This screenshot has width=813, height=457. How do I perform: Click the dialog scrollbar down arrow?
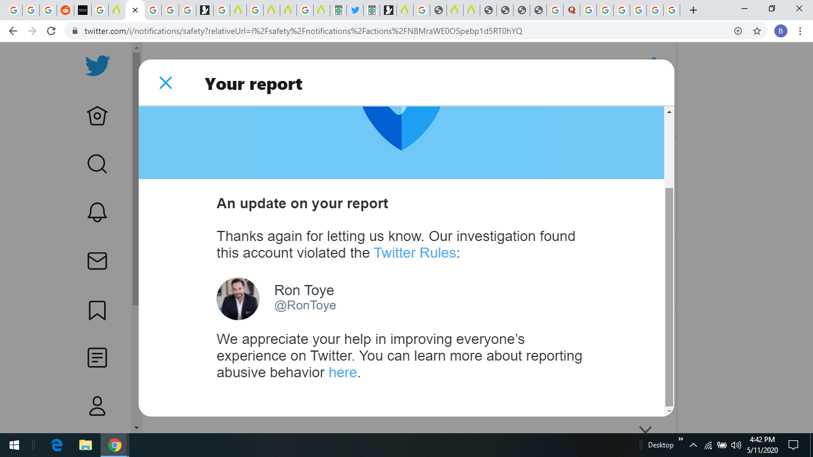669,411
